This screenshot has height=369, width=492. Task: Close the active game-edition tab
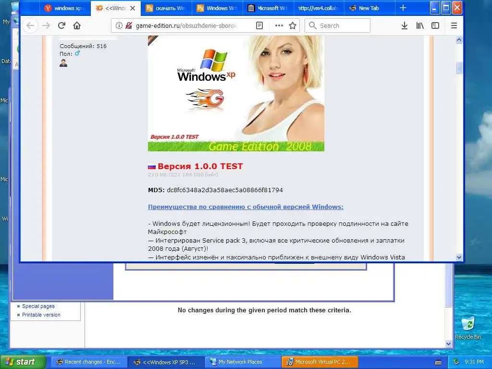(133, 8)
